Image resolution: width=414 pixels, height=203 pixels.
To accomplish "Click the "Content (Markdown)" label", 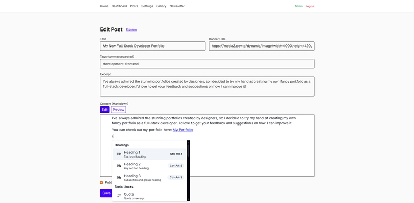I will pyautogui.click(x=114, y=104).
